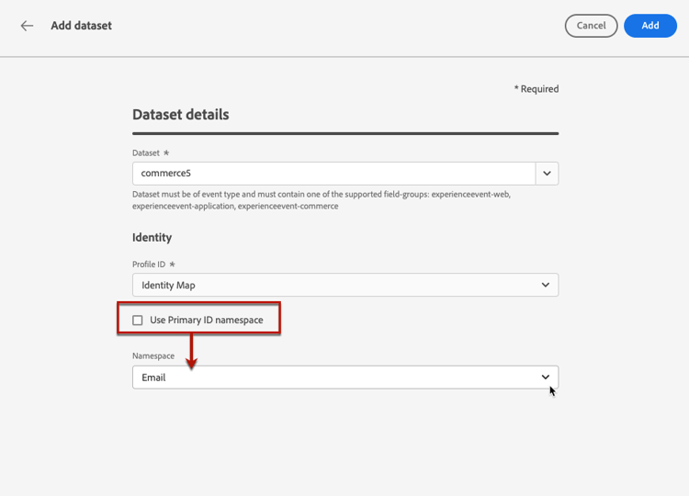Viewport: 689px width, 496px height.
Task: Click the '* Required' note
Action: click(x=536, y=89)
